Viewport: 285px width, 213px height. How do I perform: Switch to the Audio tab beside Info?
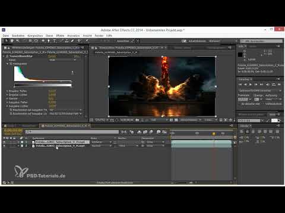(252, 46)
